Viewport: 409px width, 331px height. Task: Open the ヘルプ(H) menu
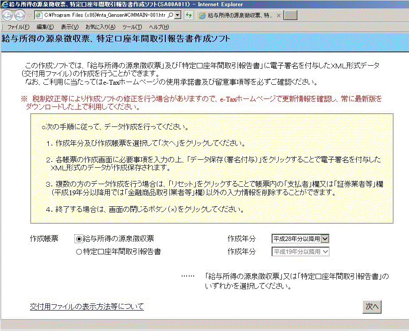click(x=159, y=27)
